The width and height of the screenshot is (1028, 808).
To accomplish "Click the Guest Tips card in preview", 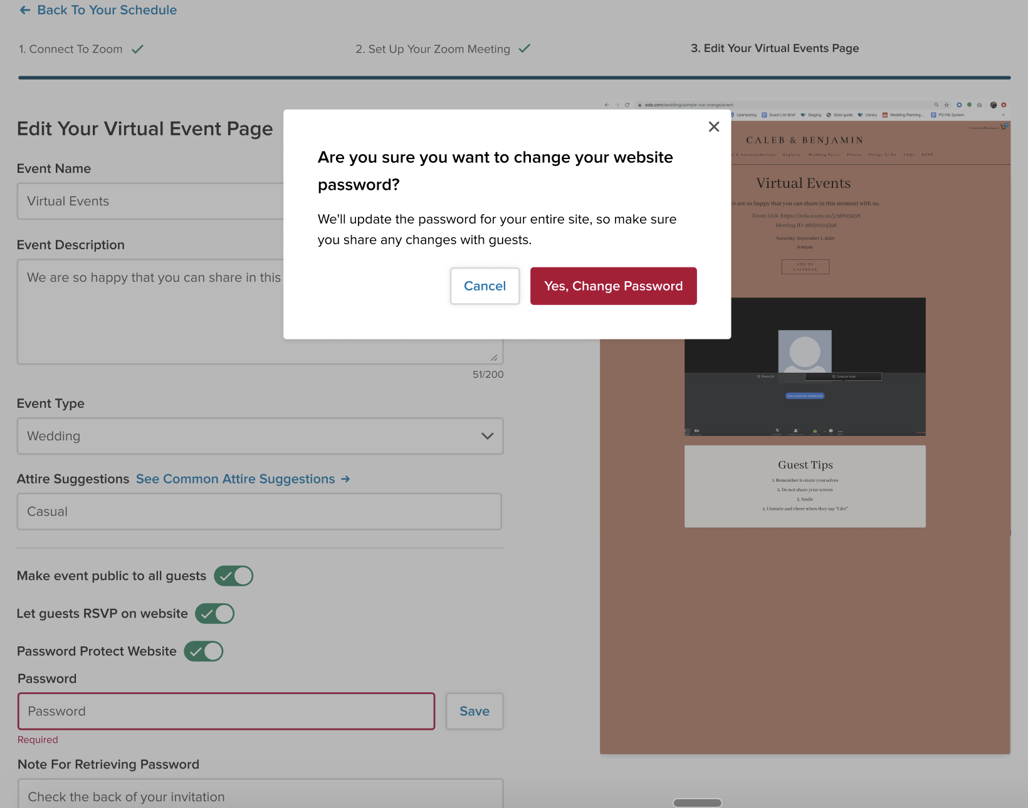I will [805, 487].
